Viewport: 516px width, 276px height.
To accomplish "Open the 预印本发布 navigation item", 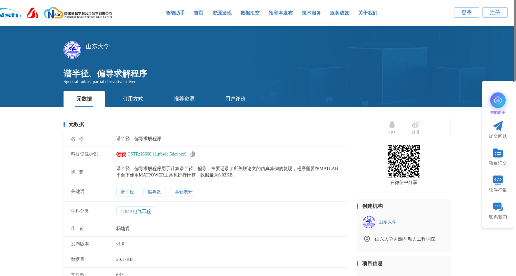I will pos(281,13).
